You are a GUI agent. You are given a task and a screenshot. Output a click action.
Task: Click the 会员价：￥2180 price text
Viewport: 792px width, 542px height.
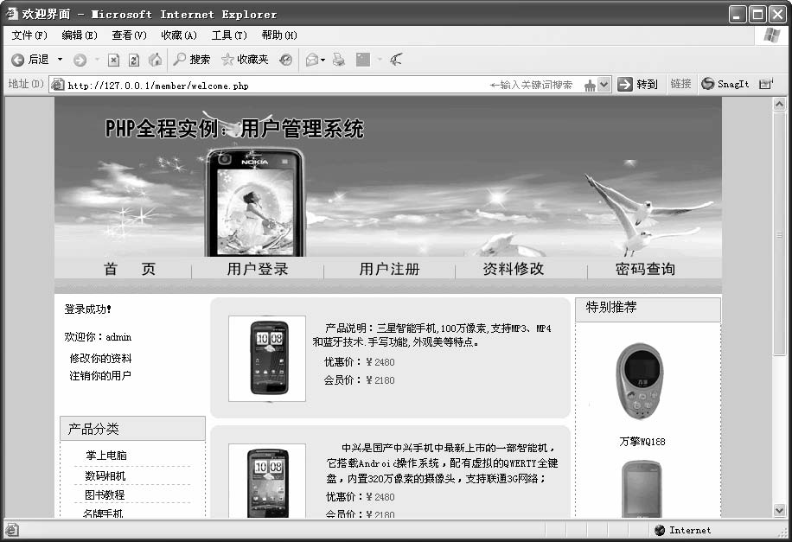click(x=359, y=379)
